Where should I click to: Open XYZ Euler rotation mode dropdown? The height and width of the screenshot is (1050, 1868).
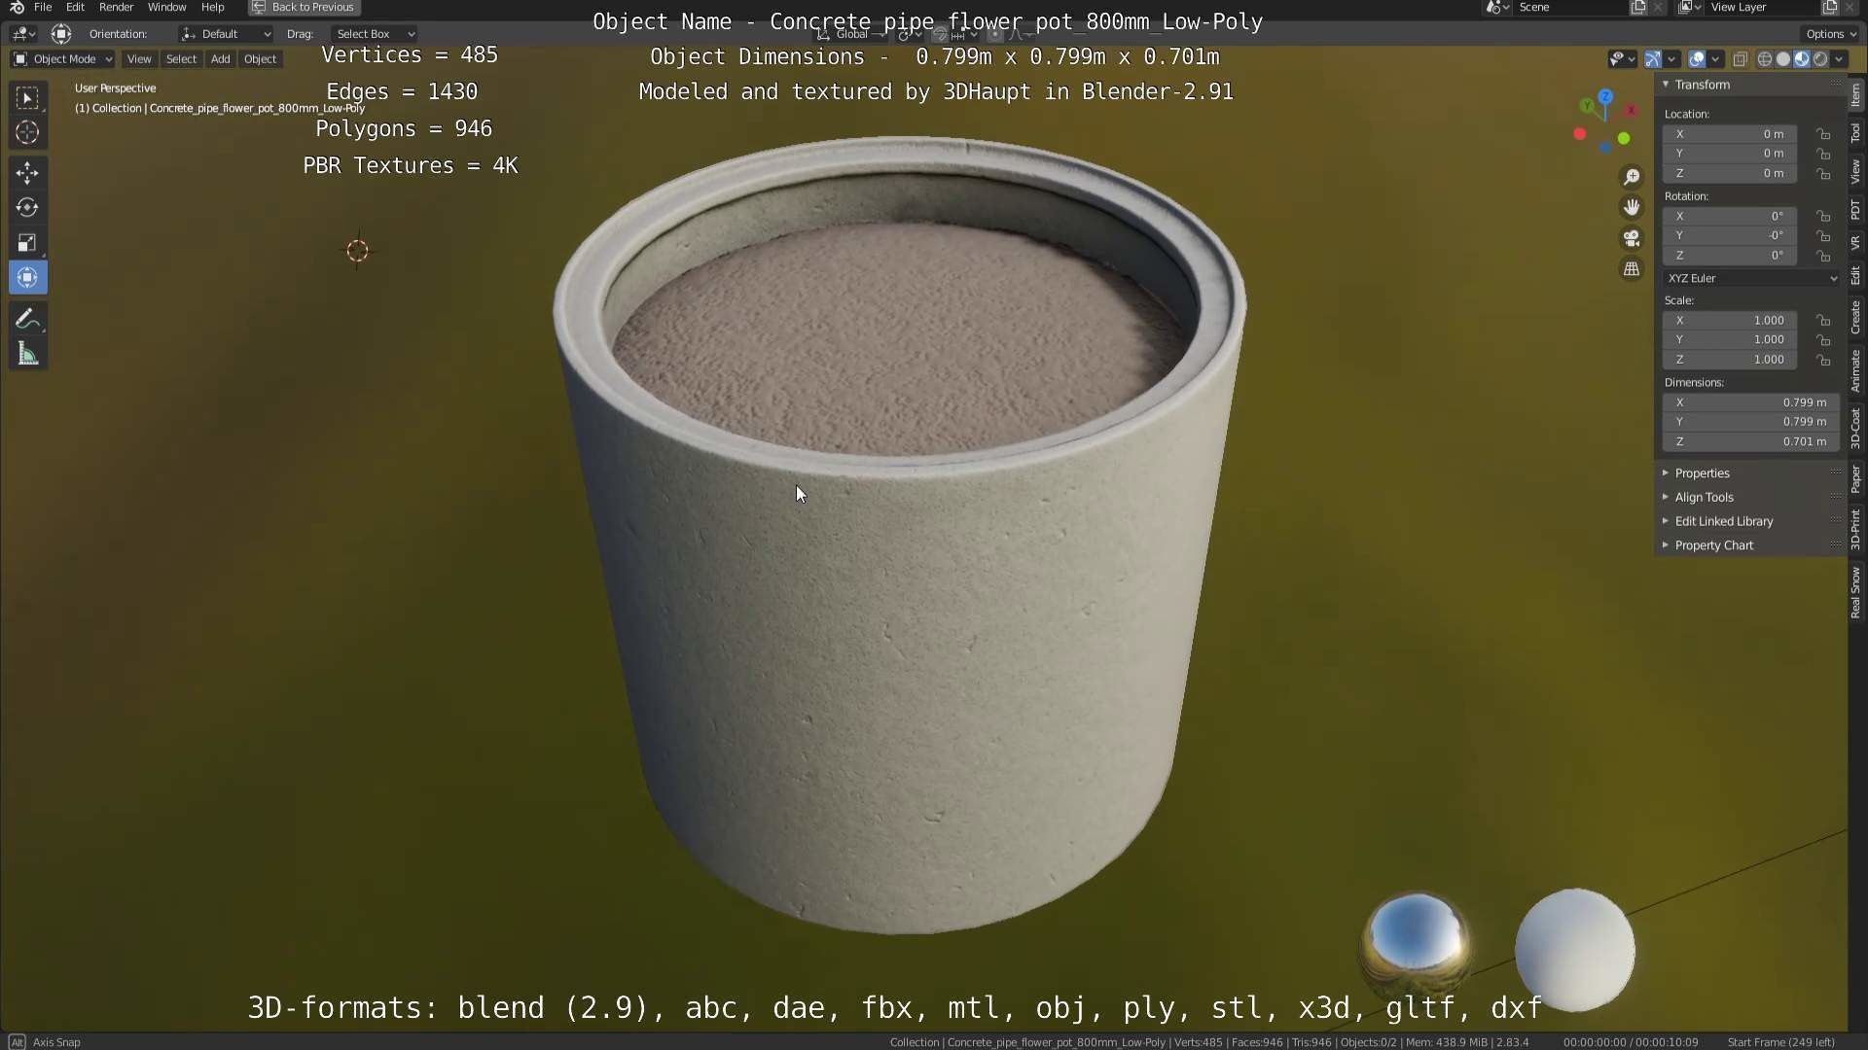click(x=1751, y=278)
